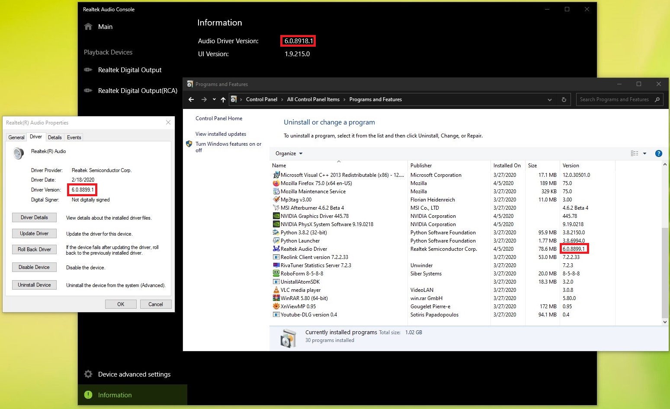Click the refresh button in address bar

tap(564, 99)
